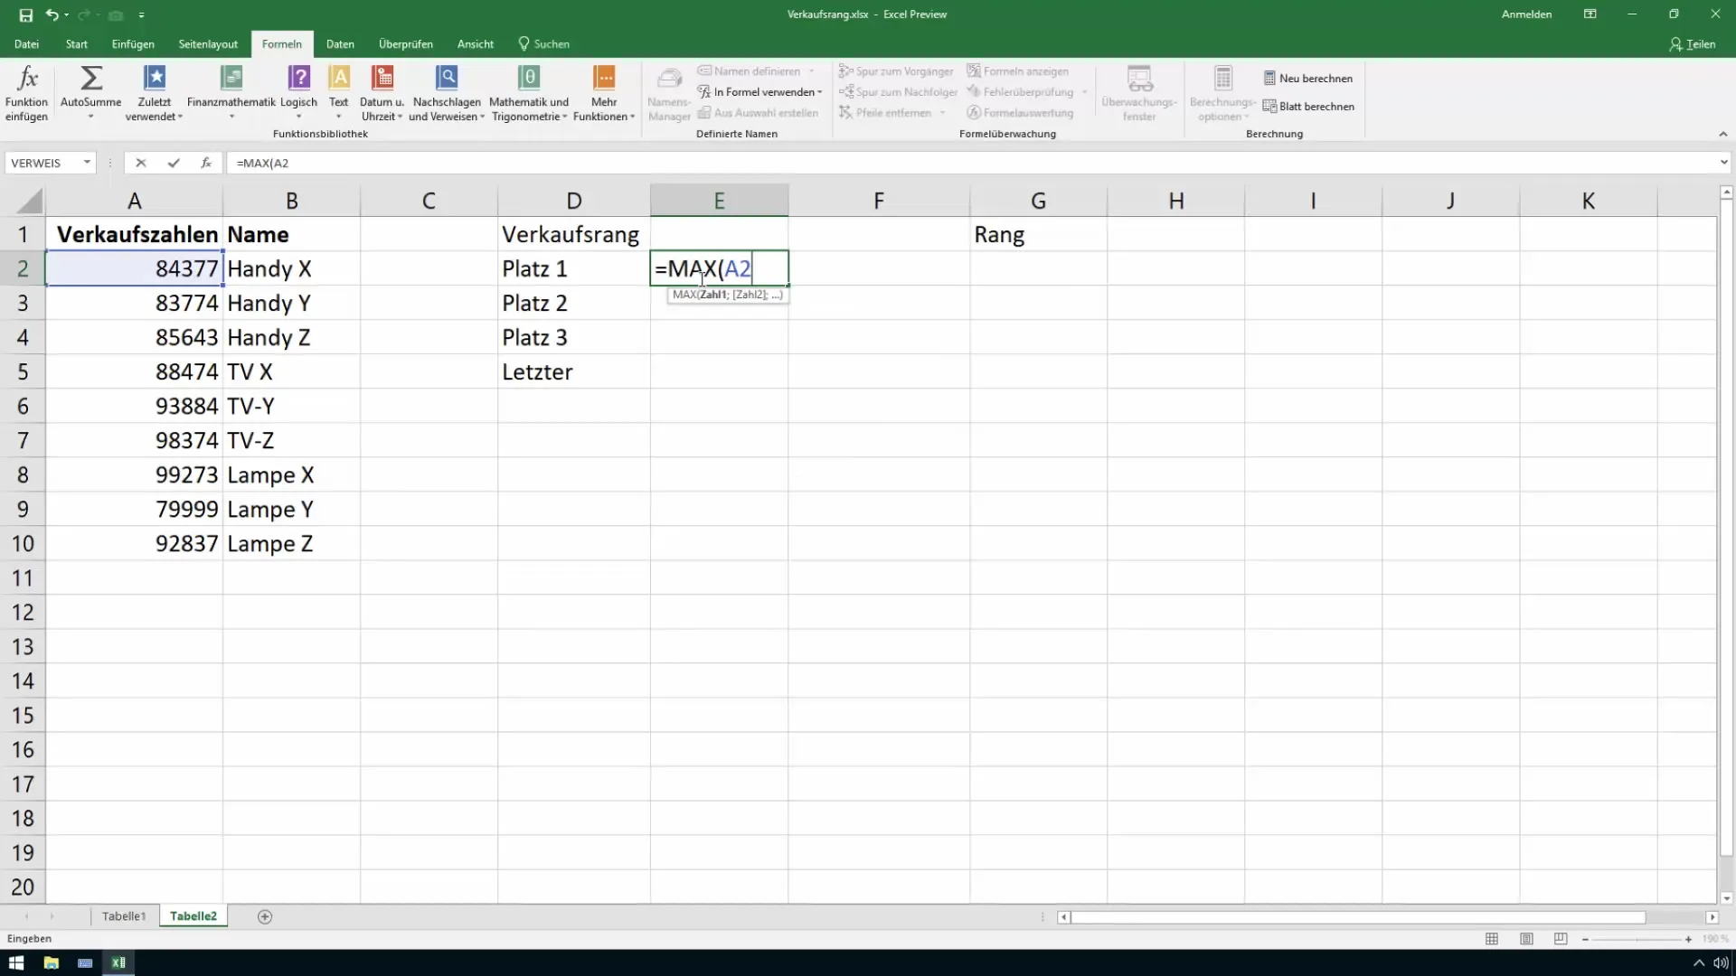Cancel formula entry with X icon
This screenshot has height=976, width=1736.
pyautogui.click(x=140, y=163)
